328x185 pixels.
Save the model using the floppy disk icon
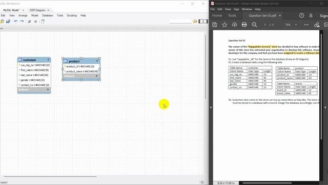pos(8,22)
